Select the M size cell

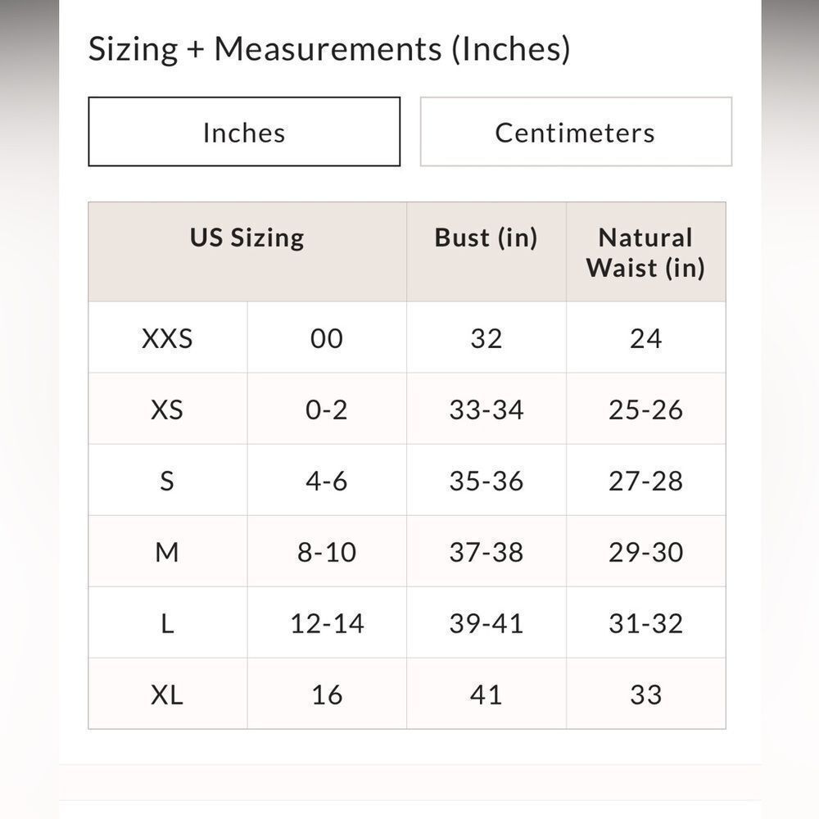pos(168,551)
